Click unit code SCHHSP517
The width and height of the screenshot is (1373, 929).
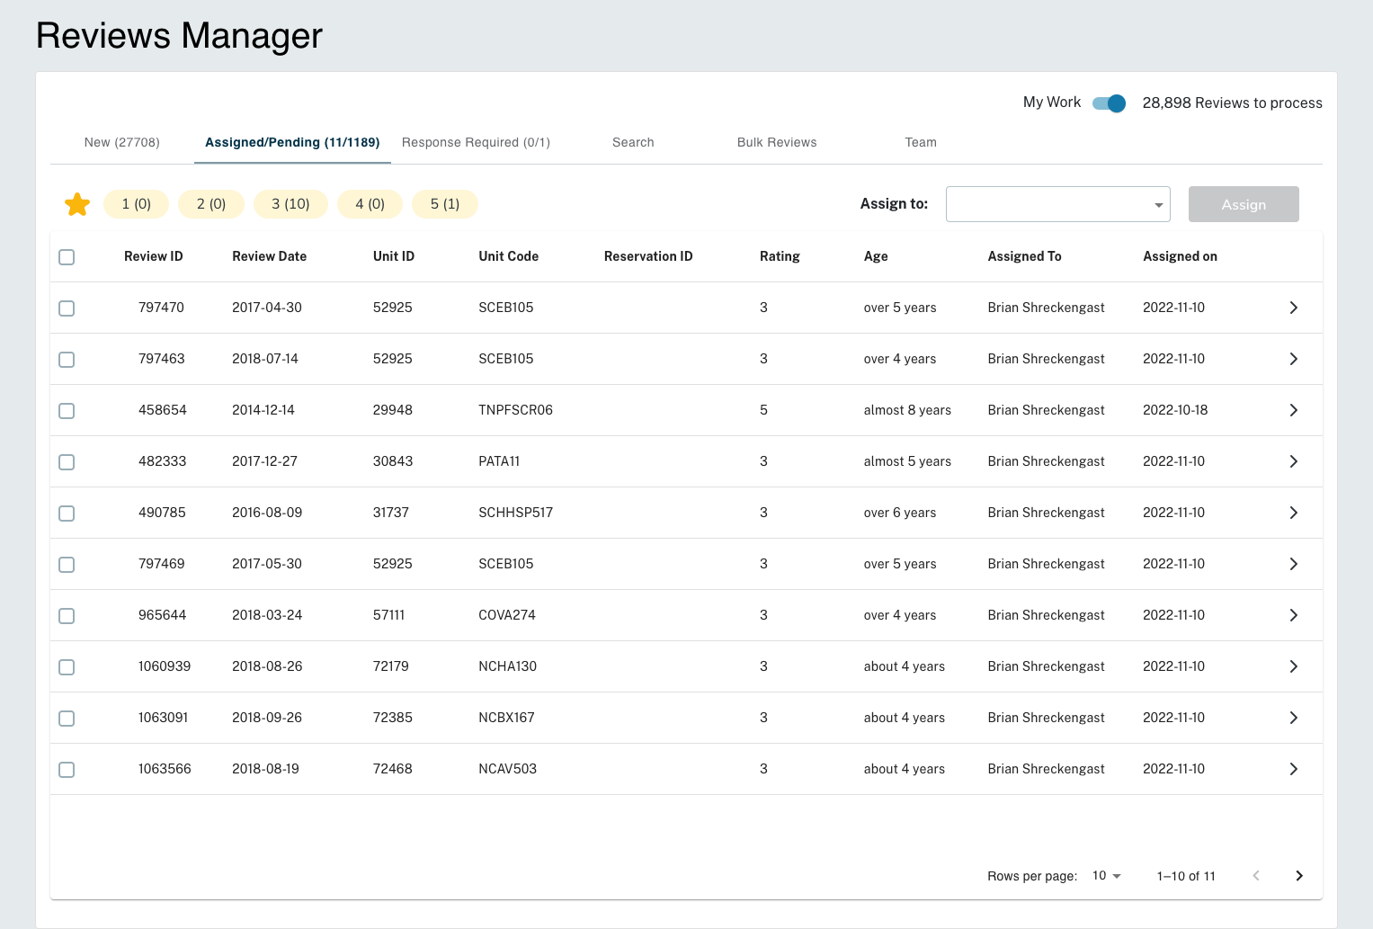(516, 513)
